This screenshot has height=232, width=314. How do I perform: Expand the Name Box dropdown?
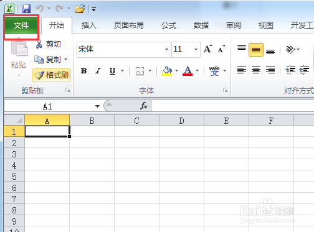(x=97, y=106)
